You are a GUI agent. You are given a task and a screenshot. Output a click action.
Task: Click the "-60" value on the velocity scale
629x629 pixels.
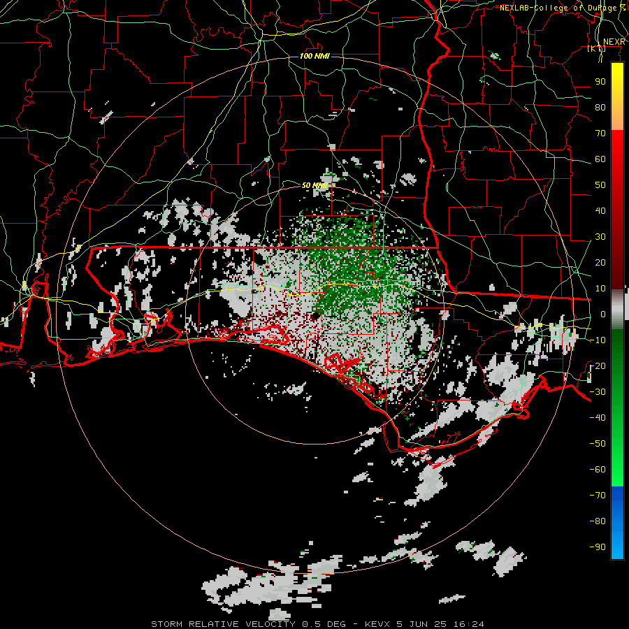click(598, 470)
